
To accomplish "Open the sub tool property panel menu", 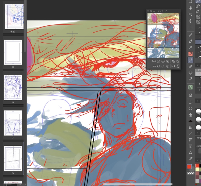I will [197, 66].
